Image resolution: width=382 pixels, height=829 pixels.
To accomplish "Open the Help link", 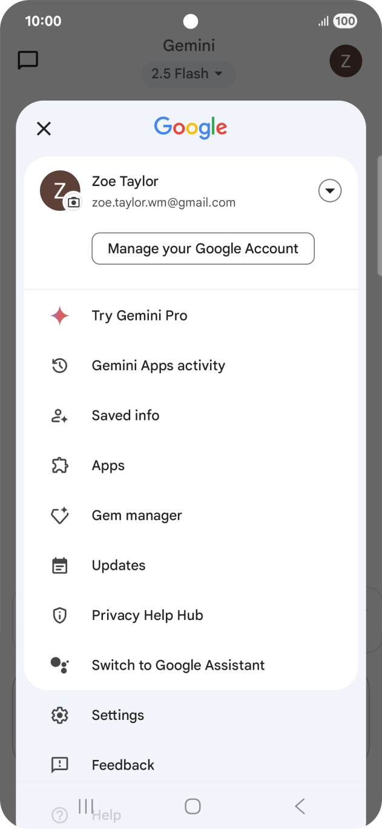I will (107, 816).
